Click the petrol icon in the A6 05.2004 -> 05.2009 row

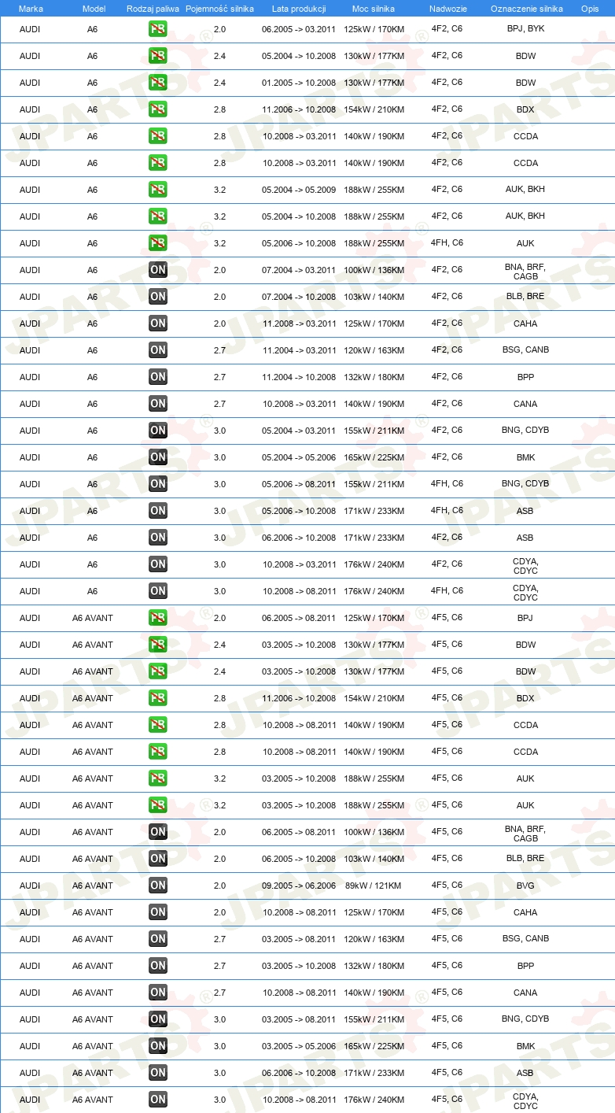158,190
